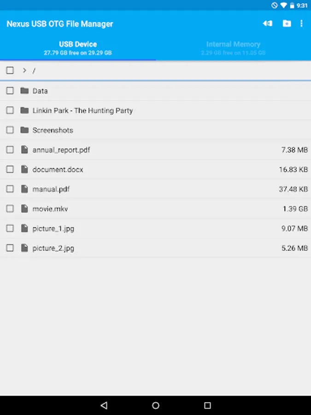Click the Linkin Park folder icon
This screenshot has width=311, height=415.
point(24,110)
